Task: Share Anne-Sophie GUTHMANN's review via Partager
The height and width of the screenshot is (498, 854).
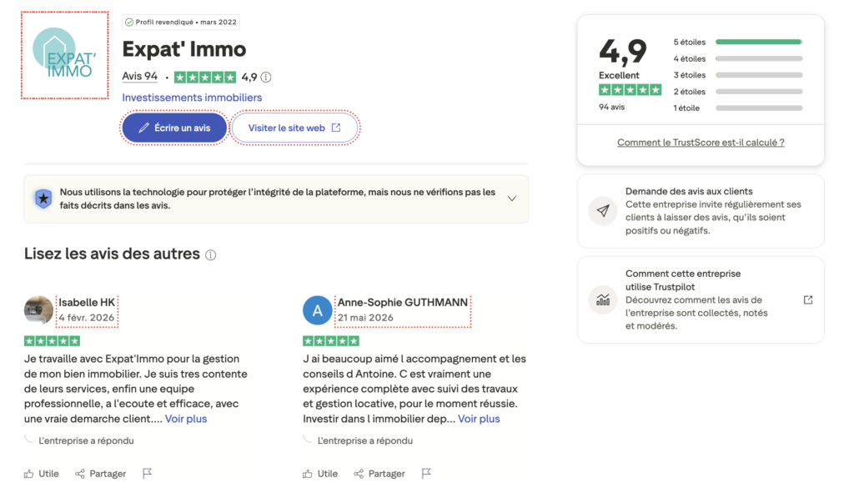Action: 379,474
